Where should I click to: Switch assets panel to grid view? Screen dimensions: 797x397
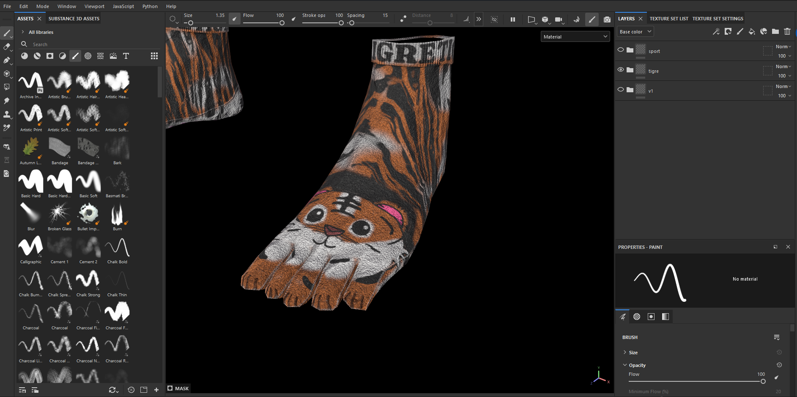(154, 56)
